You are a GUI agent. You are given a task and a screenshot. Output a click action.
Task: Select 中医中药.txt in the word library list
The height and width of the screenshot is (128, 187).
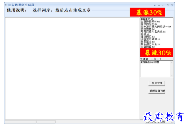147,19
